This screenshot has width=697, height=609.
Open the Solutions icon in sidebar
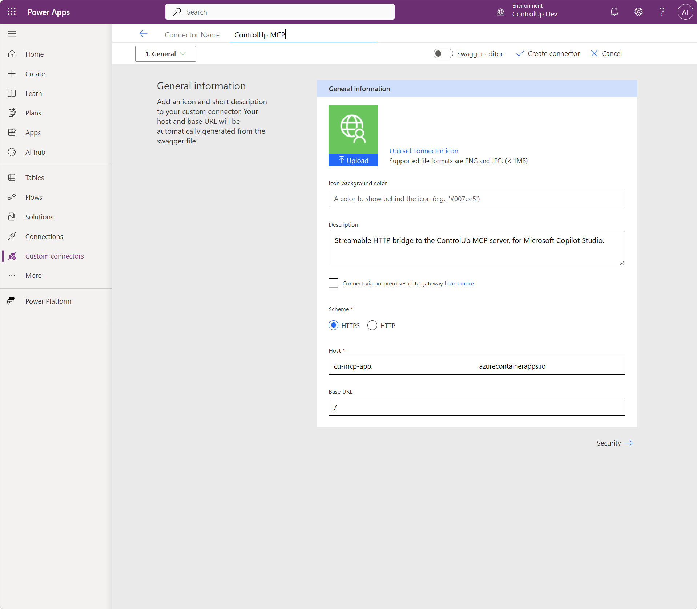[12, 217]
